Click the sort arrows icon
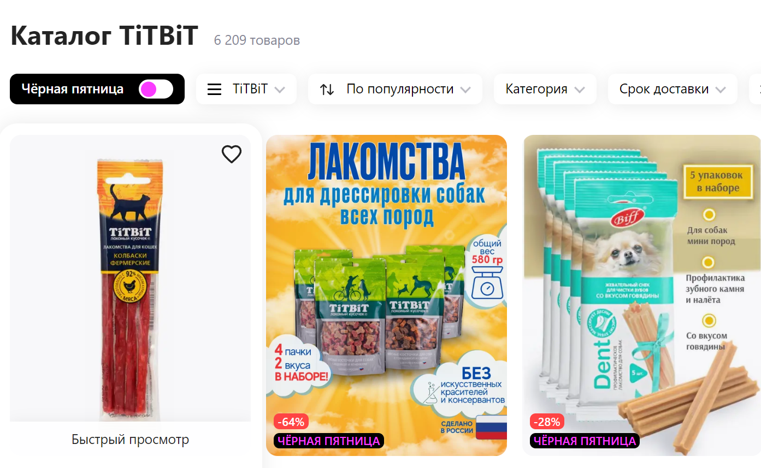This screenshot has height=468, width=761. pyautogui.click(x=327, y=90)
